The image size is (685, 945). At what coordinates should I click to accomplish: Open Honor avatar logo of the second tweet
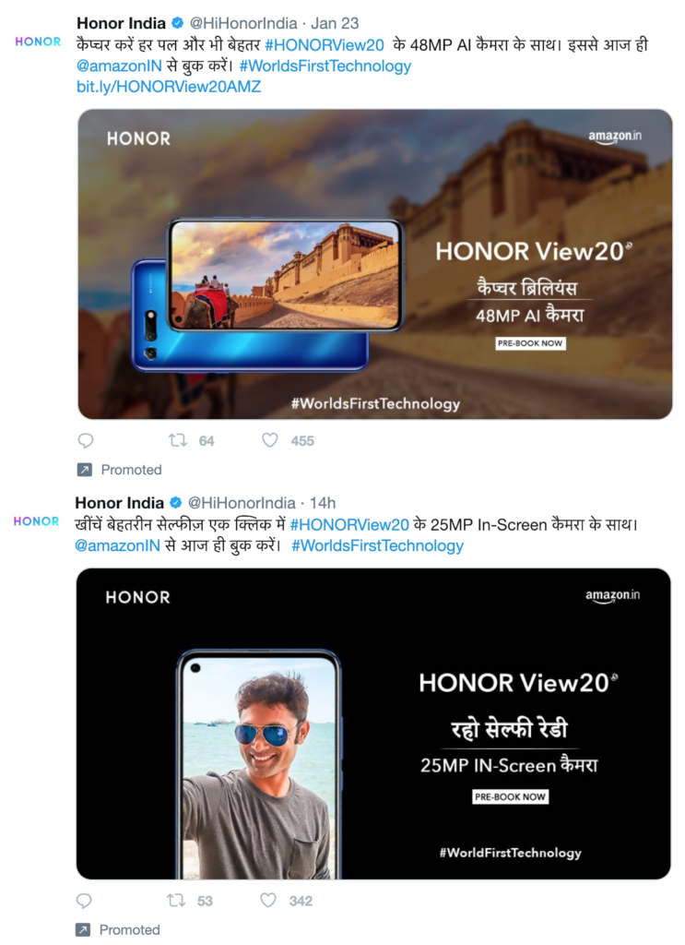click(x=36, y=521)
